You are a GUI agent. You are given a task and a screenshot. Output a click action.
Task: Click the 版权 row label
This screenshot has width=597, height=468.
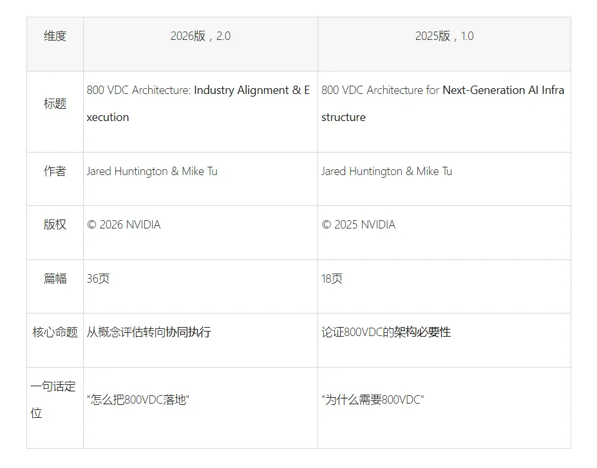55,225
